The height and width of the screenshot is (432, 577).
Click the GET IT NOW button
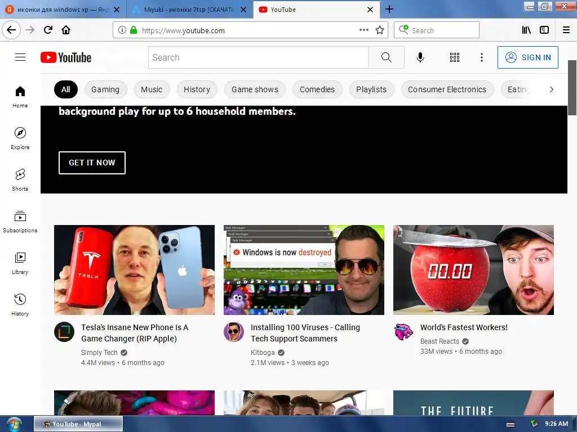[x=92, y=163]
